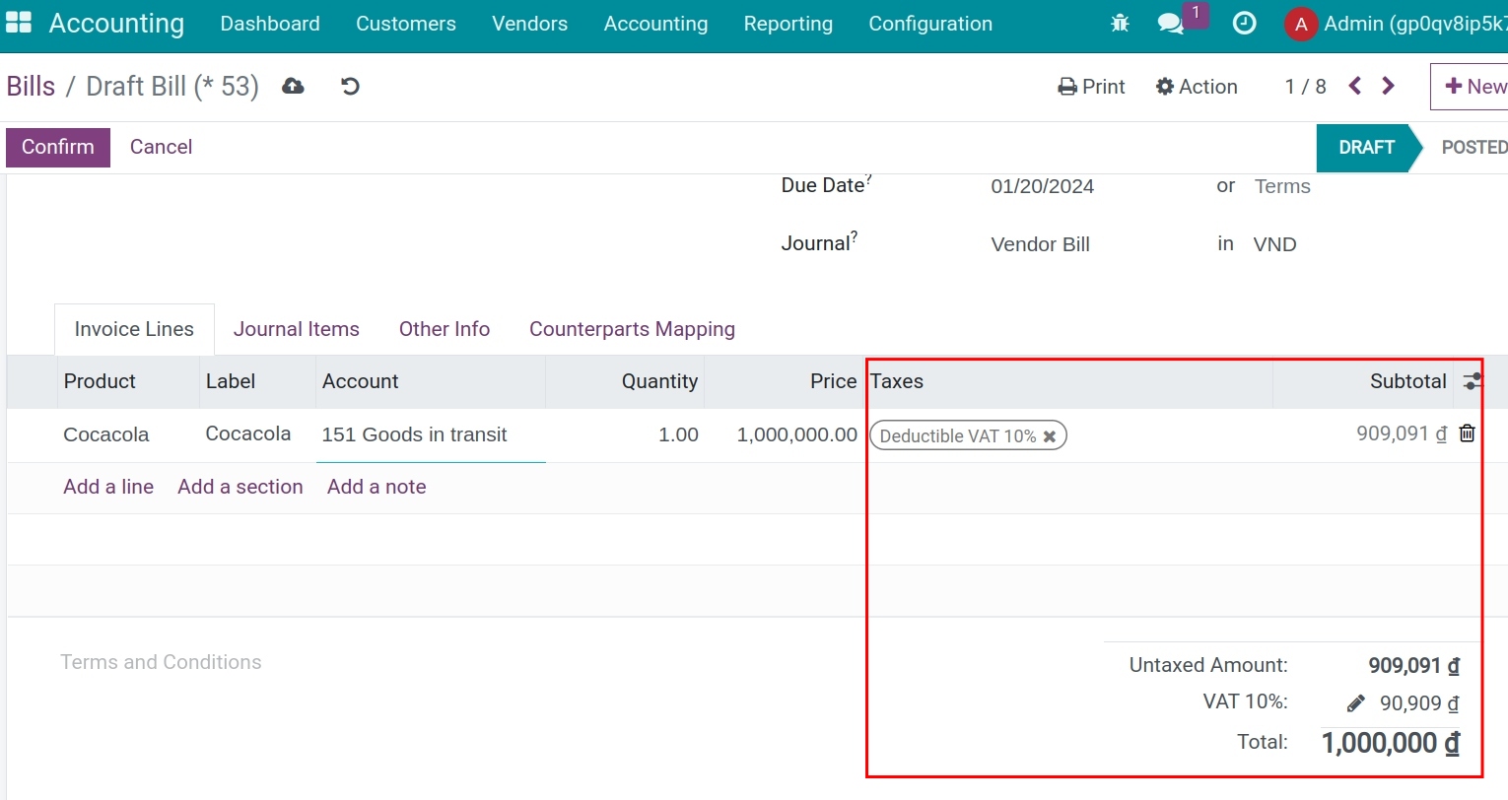
Task: Open the optional columns sliders icon on the table
Action: (x=1474, y=380)
